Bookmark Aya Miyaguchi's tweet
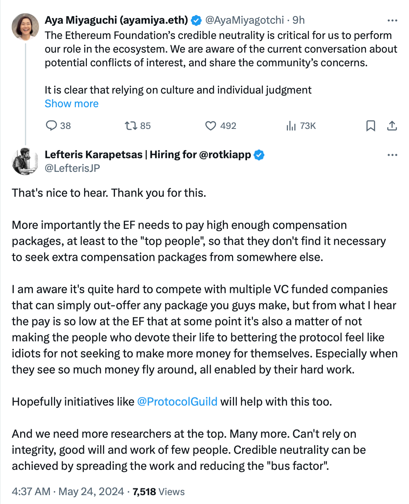This screenshot has width=409, height=504. coord(370,126)
